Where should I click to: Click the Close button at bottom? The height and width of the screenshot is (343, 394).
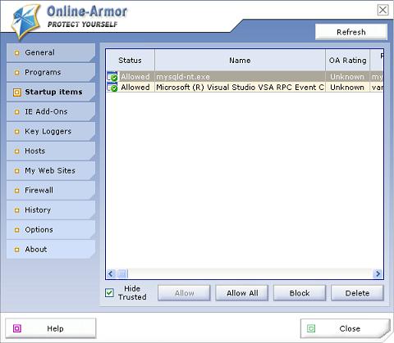(345, 328)
